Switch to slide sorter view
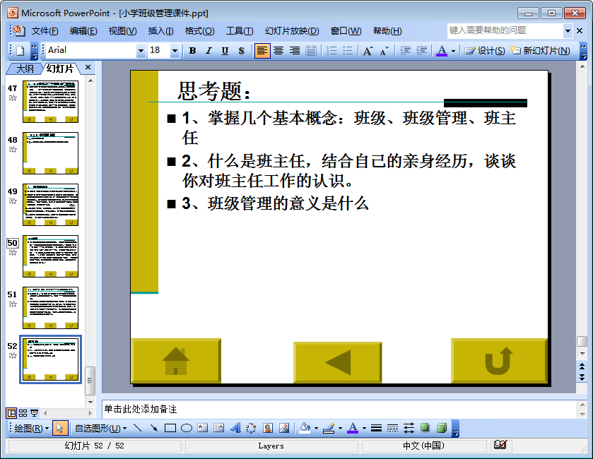Image resolution: width=593 pixels, height=459 pixels. (23, 413)
